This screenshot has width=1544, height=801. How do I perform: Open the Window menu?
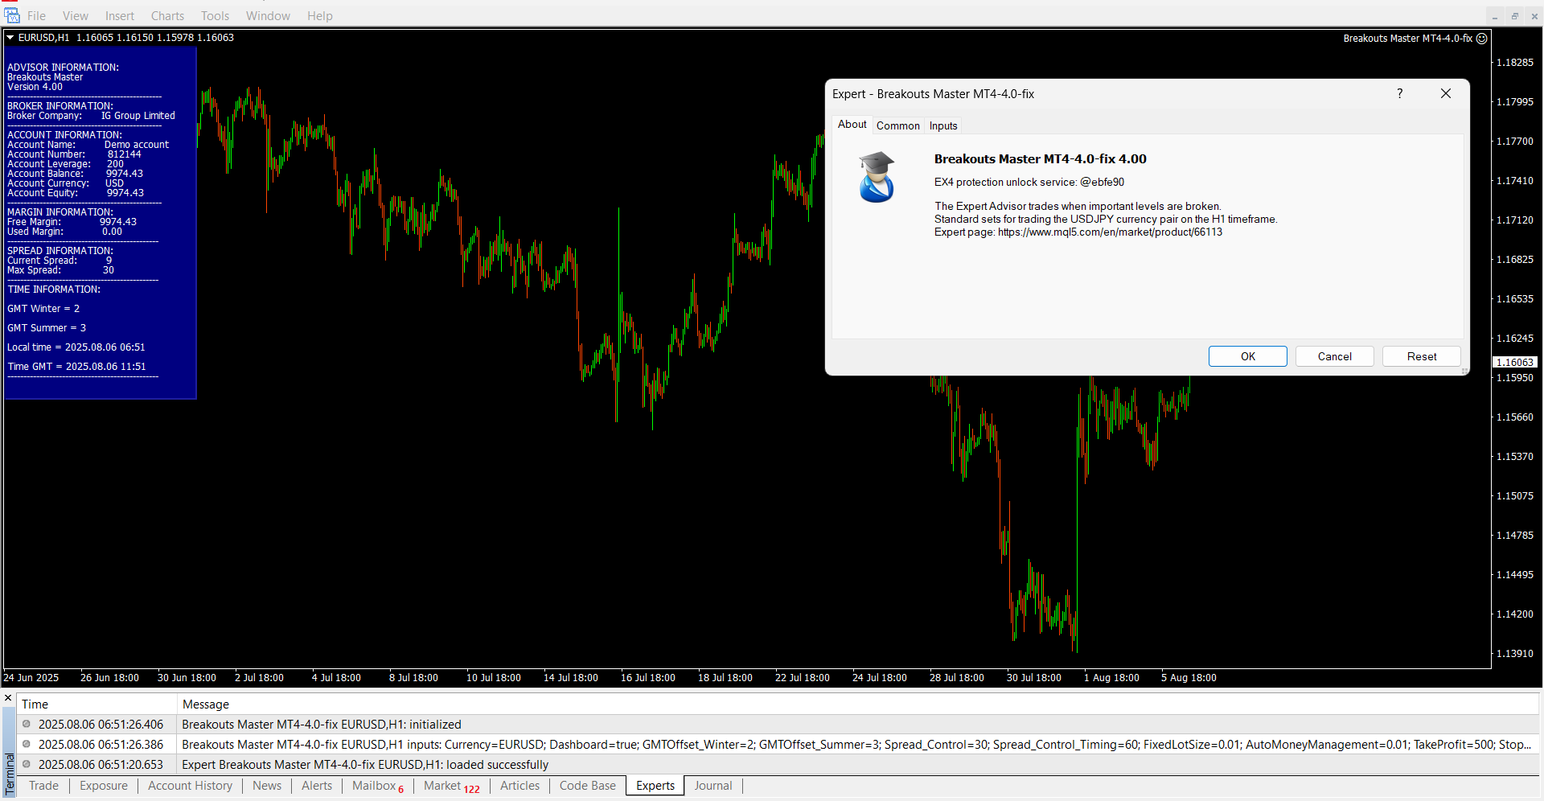pos(268,16)
